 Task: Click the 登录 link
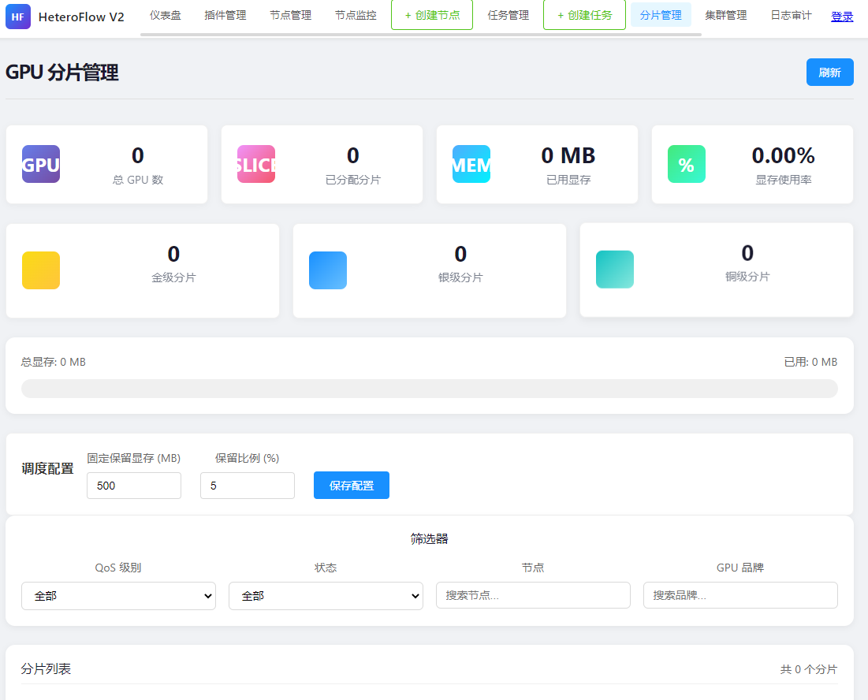tap(842, 17)
